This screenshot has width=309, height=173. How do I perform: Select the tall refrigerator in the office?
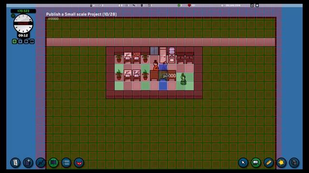click(163, 55)
